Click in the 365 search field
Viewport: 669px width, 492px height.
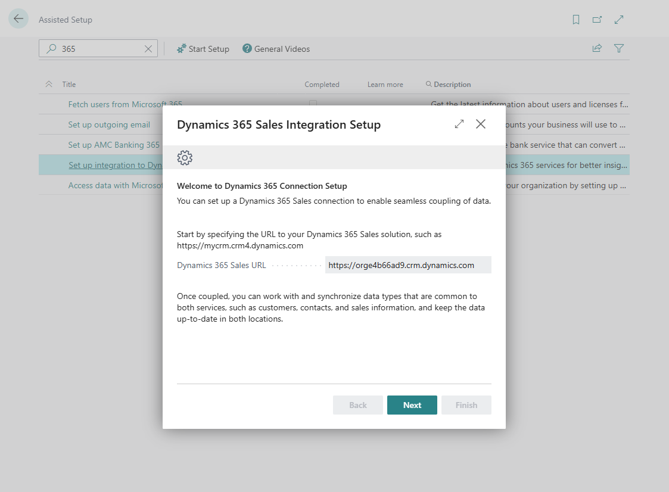tap(98, 49)
